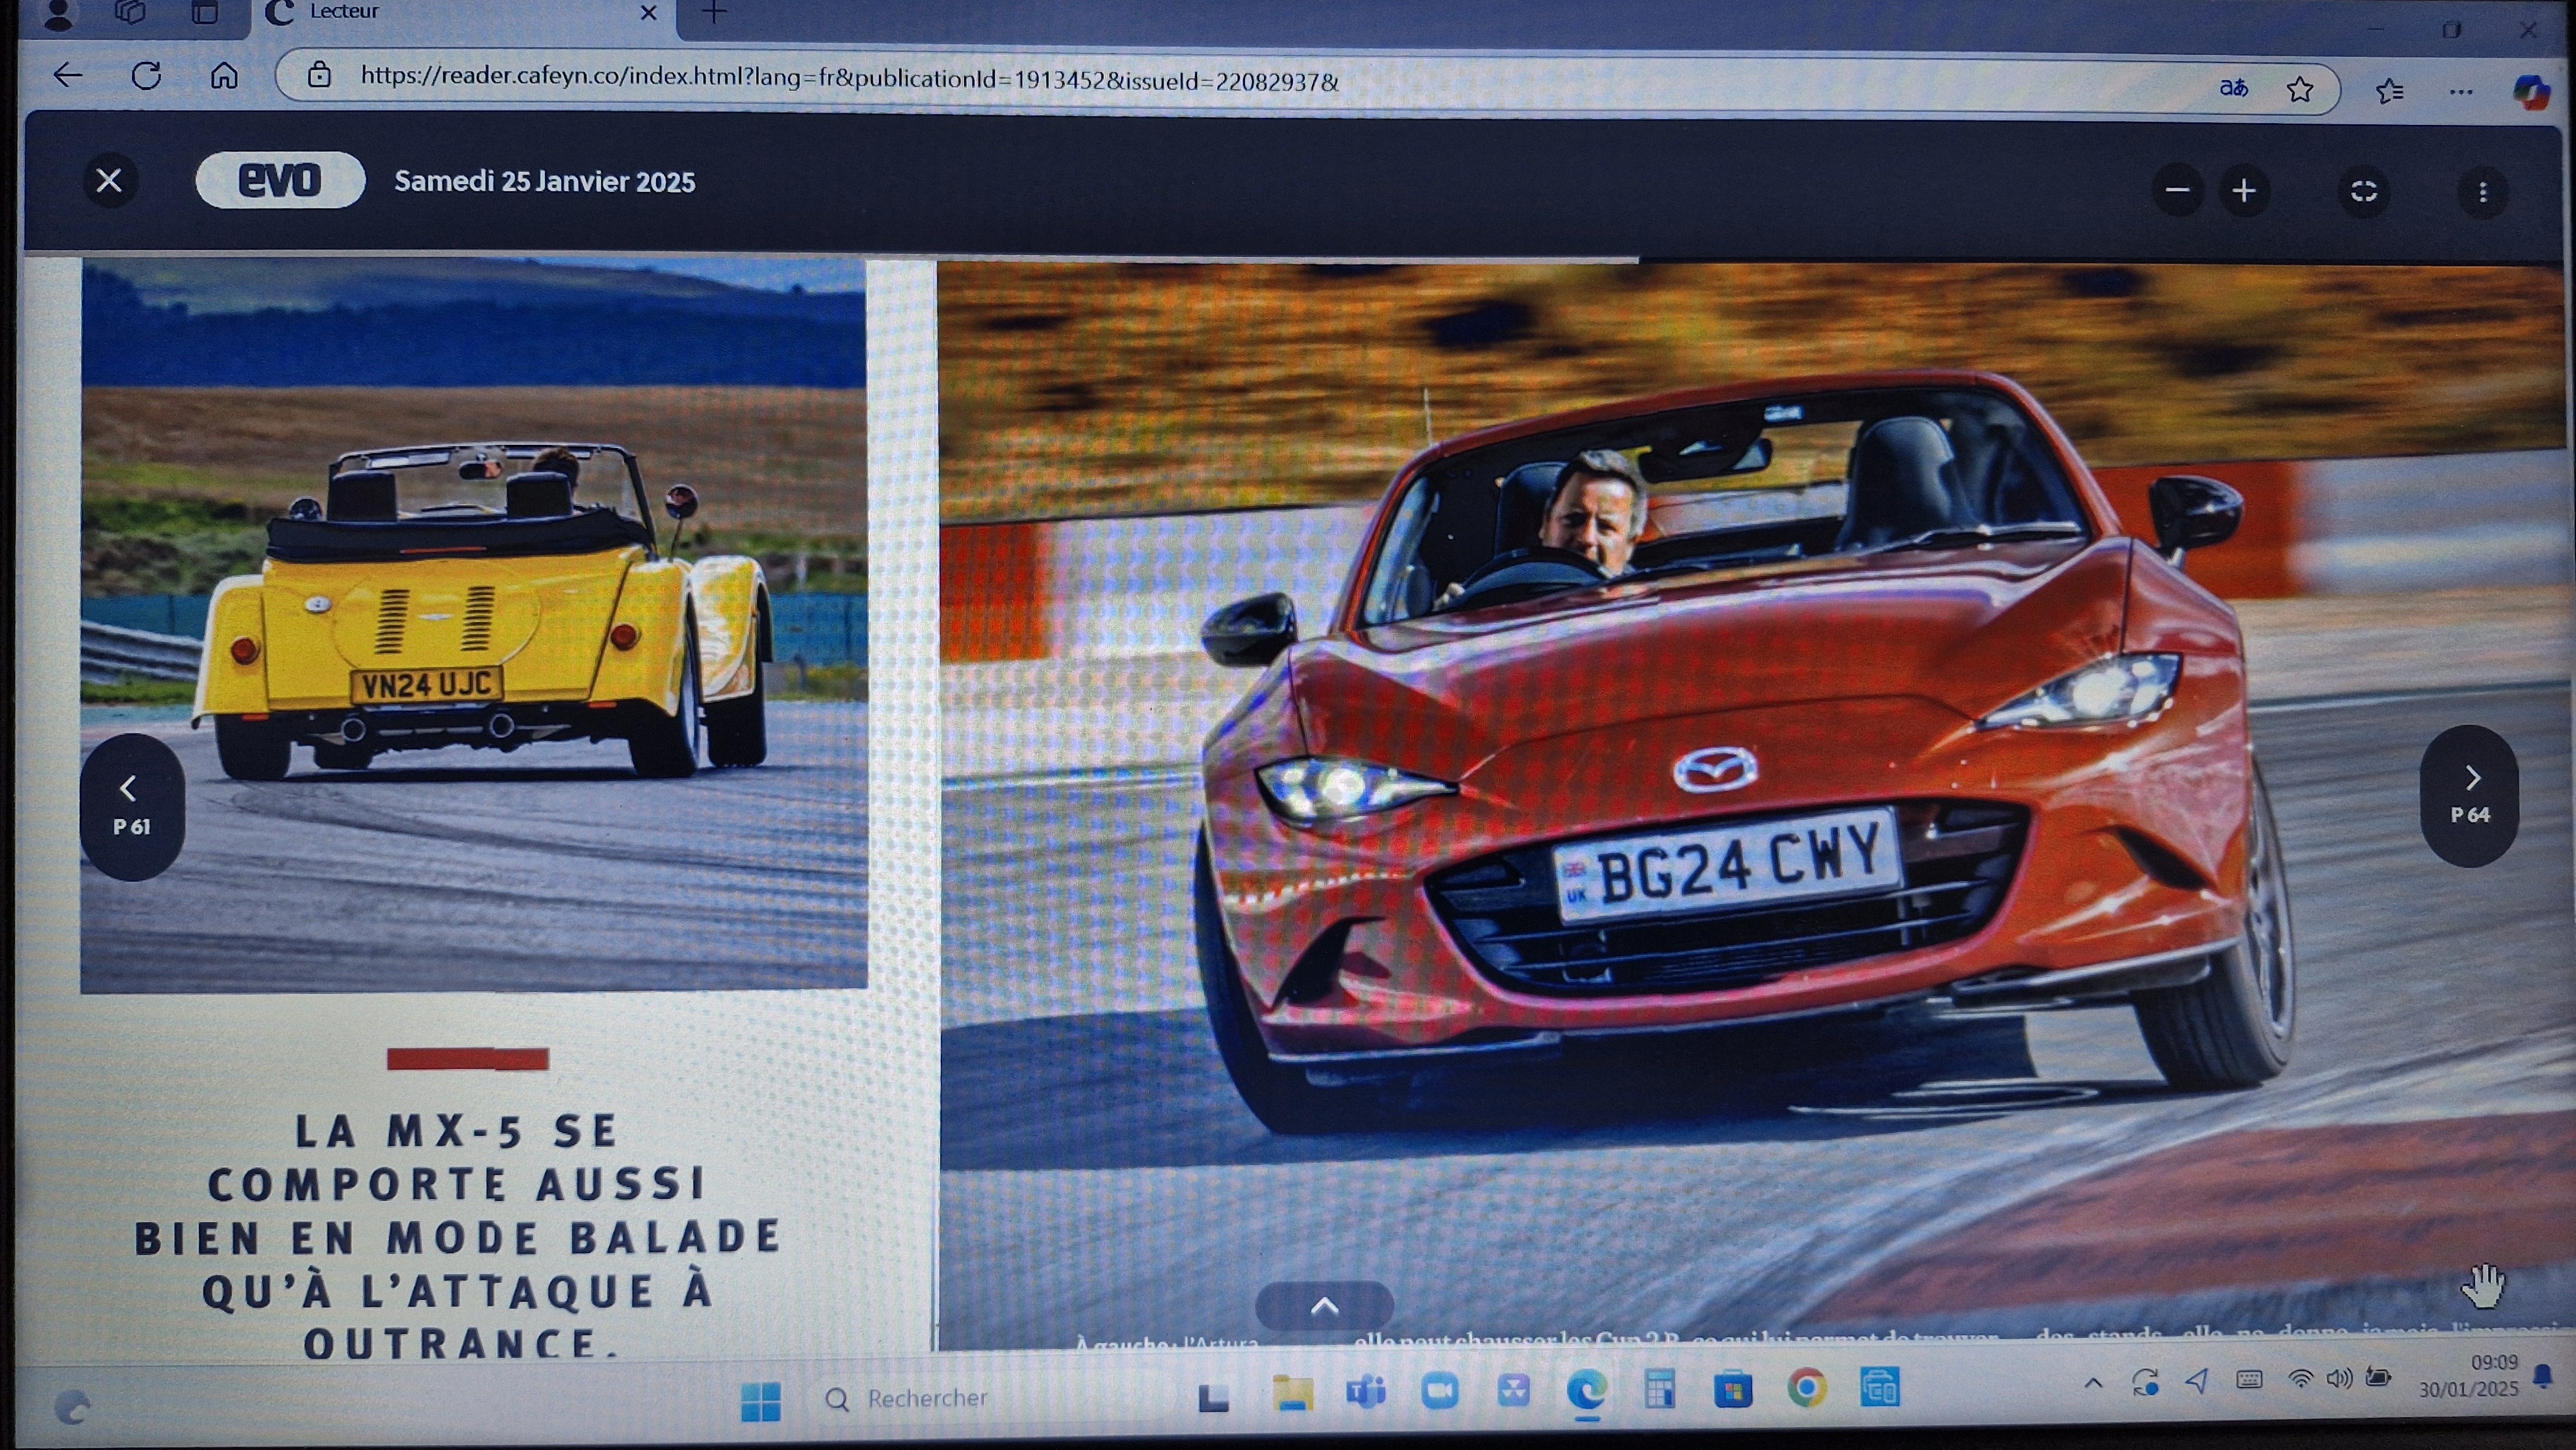The image size is (2576, 1450).
Task: Go to next page P 64
Action: pyautogui.click(x=2470, y=795)
